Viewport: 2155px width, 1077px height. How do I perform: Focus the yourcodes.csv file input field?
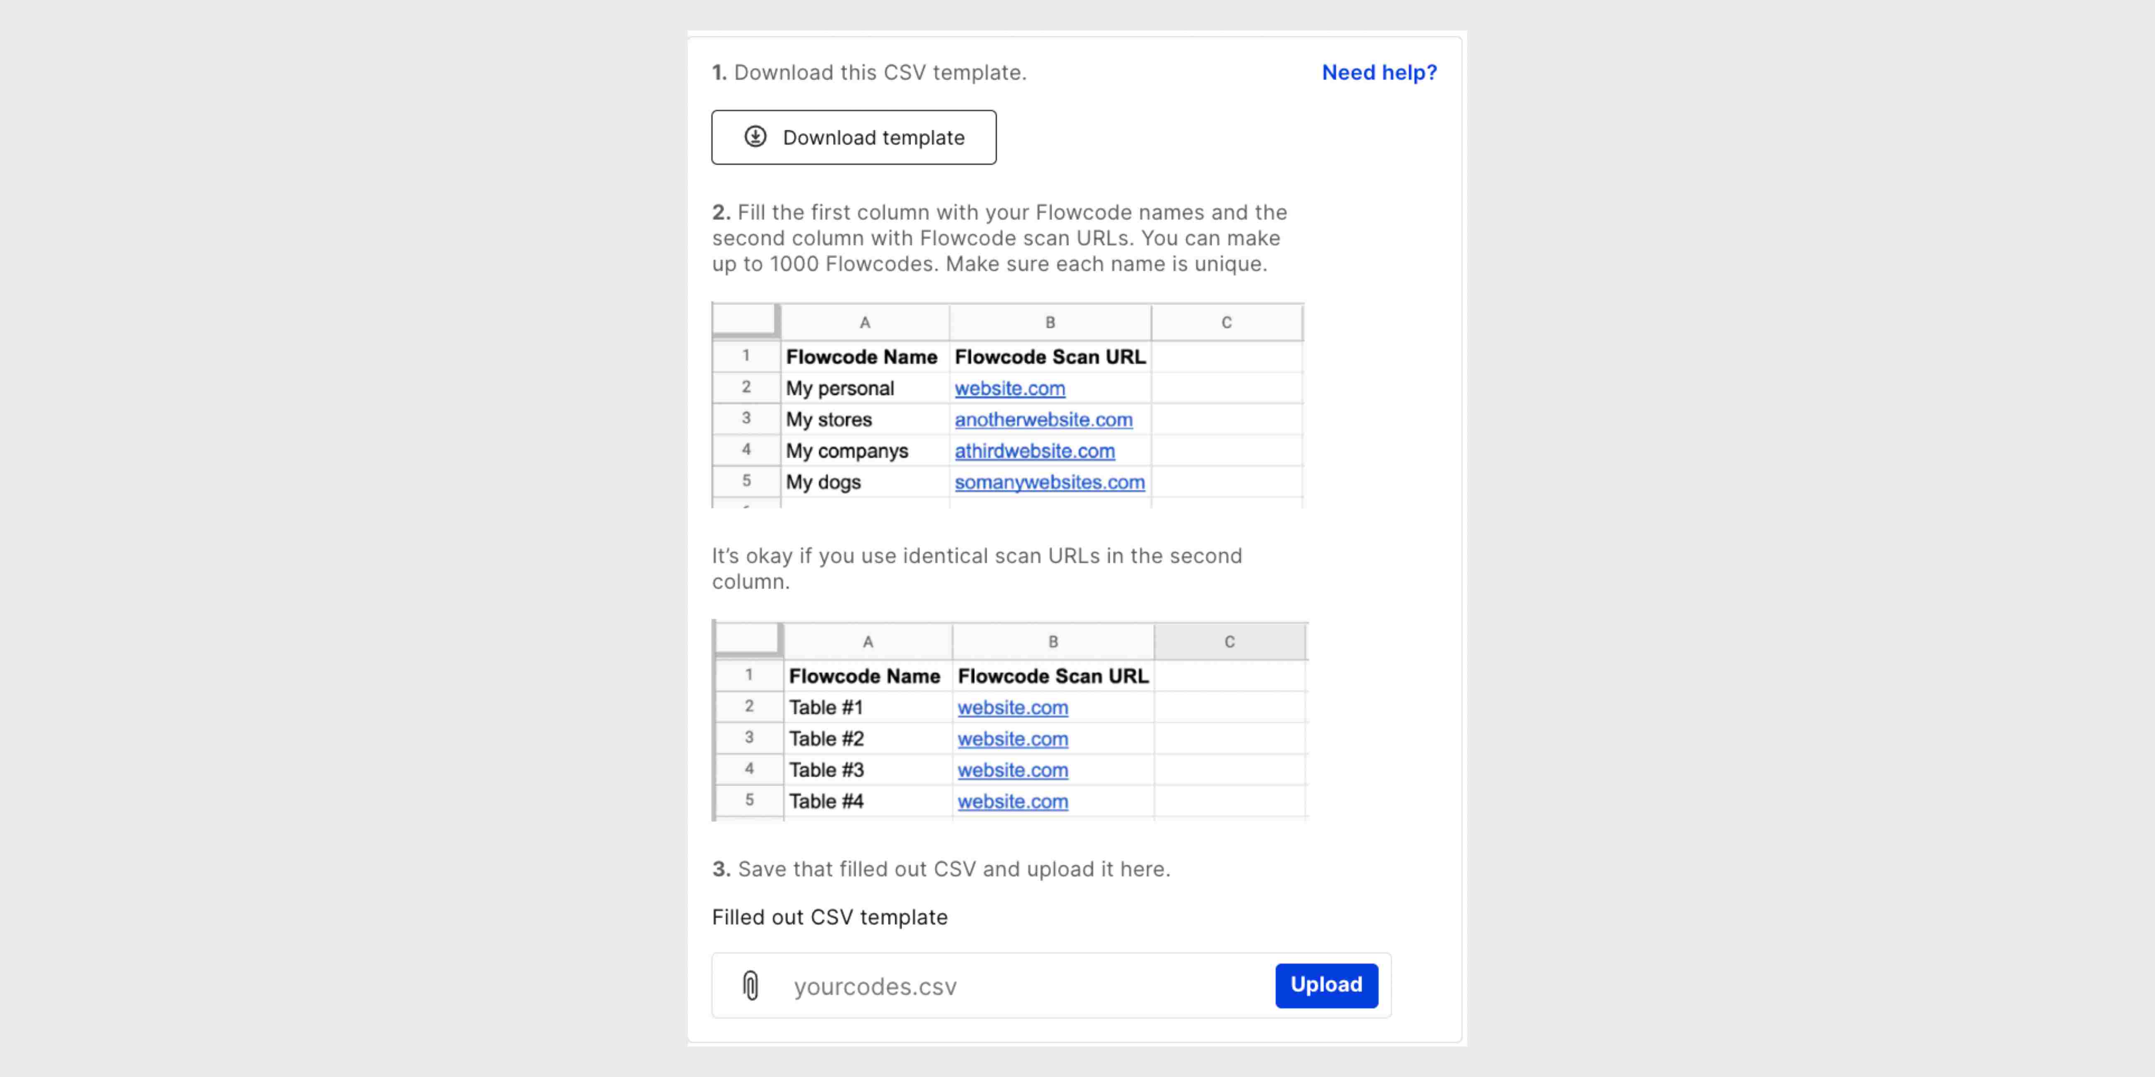[1051, 985]
